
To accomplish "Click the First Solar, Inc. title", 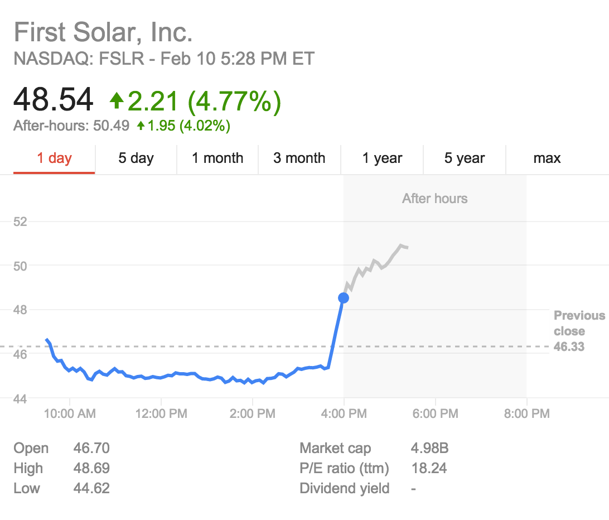I will tap(104, 32).
